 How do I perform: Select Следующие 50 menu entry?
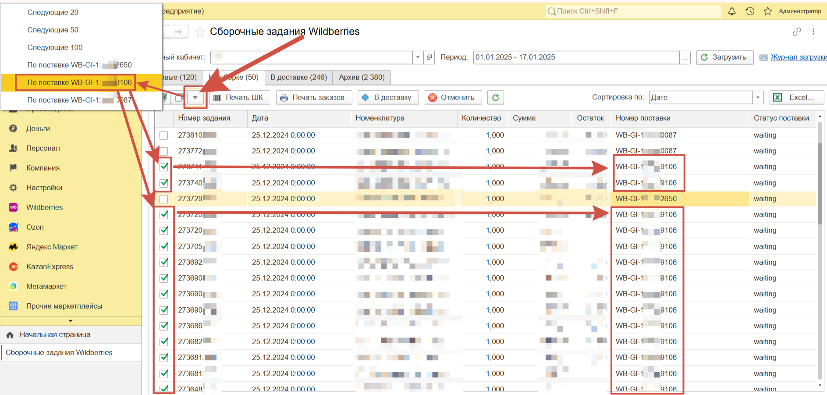pyautogui.click(x=53, y=30)
